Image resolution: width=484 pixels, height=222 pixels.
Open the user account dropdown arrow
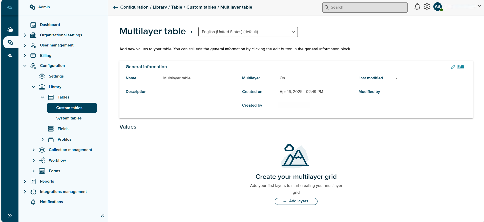(x=479, y=6)
